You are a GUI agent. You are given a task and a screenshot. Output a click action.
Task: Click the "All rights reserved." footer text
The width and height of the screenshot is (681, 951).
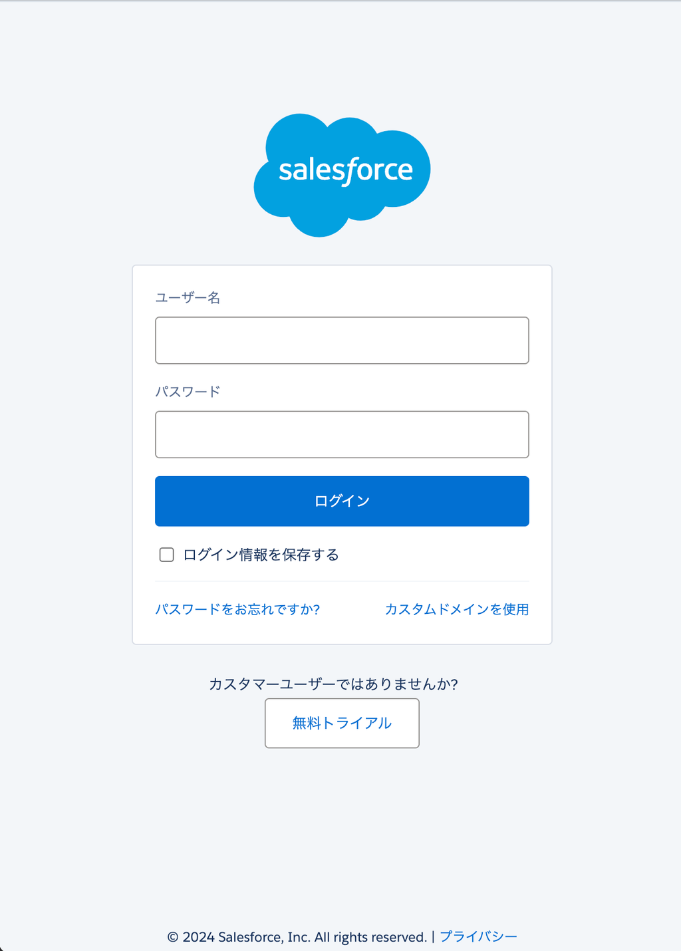tap(370, 937)
